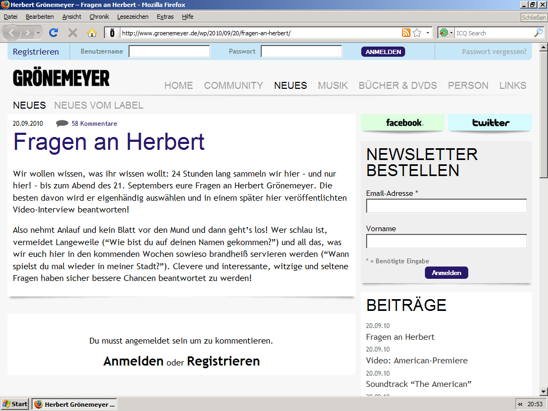
Task: Click the site favicon in address bar
Action: (x=112, y=33)
